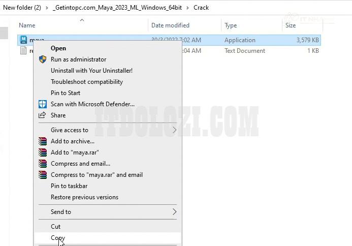
Task: Expand the Give access to submenu arrow
Action: 174,130
